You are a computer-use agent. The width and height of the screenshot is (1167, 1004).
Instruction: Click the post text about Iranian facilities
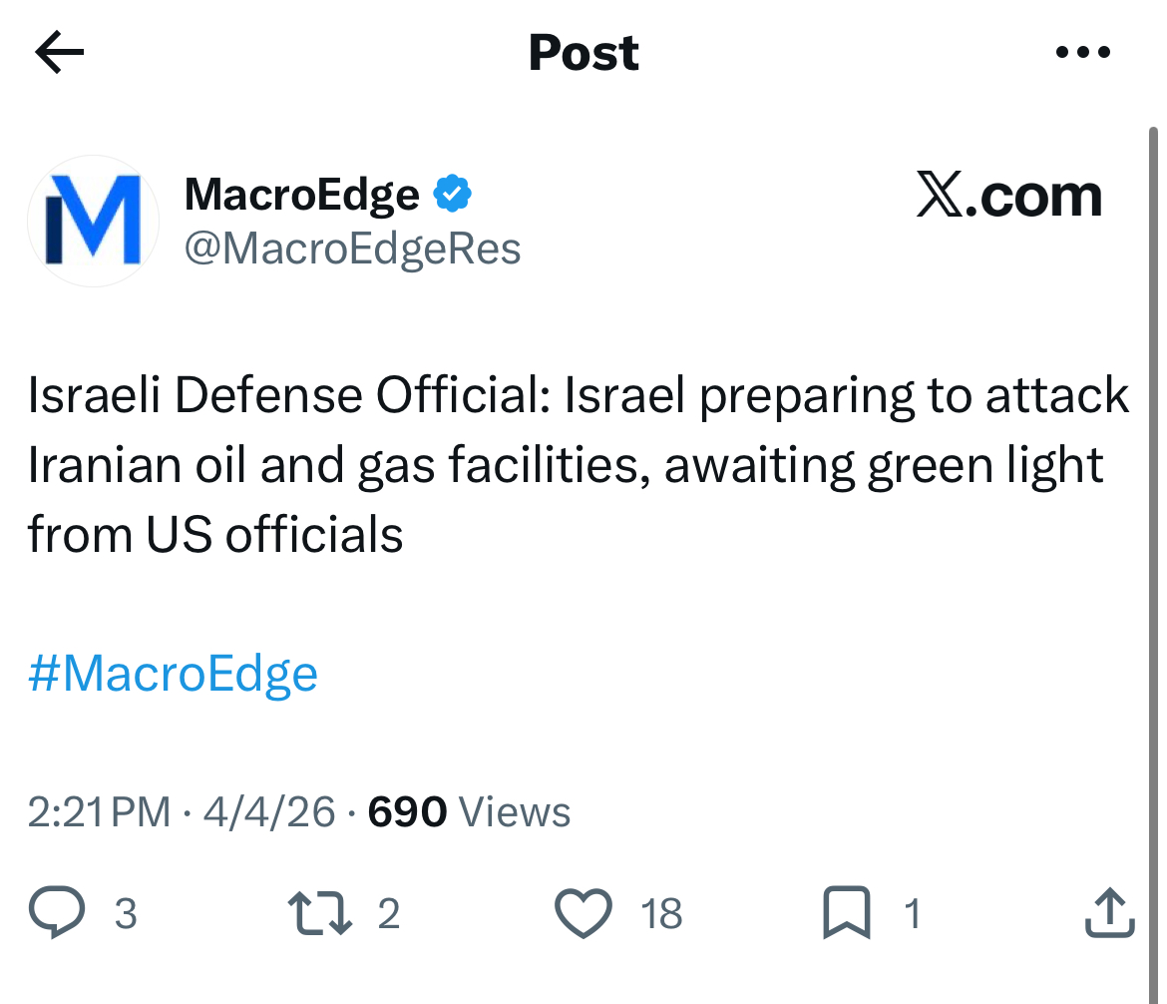[579, 466]
